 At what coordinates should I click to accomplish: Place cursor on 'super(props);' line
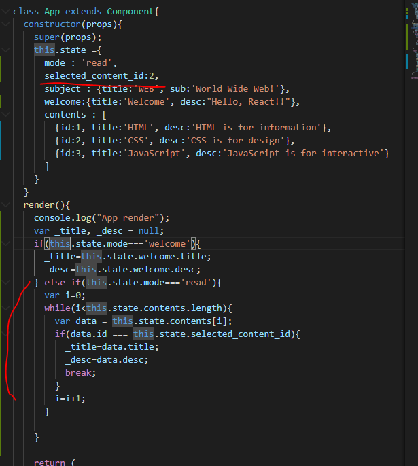click(x=67, y=37)
